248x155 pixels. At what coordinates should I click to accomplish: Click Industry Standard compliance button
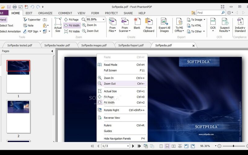click(x=240, y=25)
